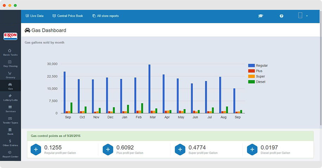Viewport: 322px width, 168px height.
Task: Select Lottery/Lotto in the sidebar
Action: [x=10, y=97]
